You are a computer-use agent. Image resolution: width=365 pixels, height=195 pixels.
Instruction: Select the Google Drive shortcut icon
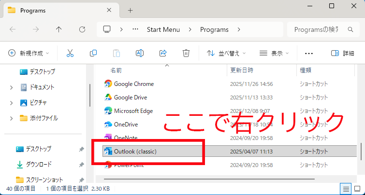(108, 97)
